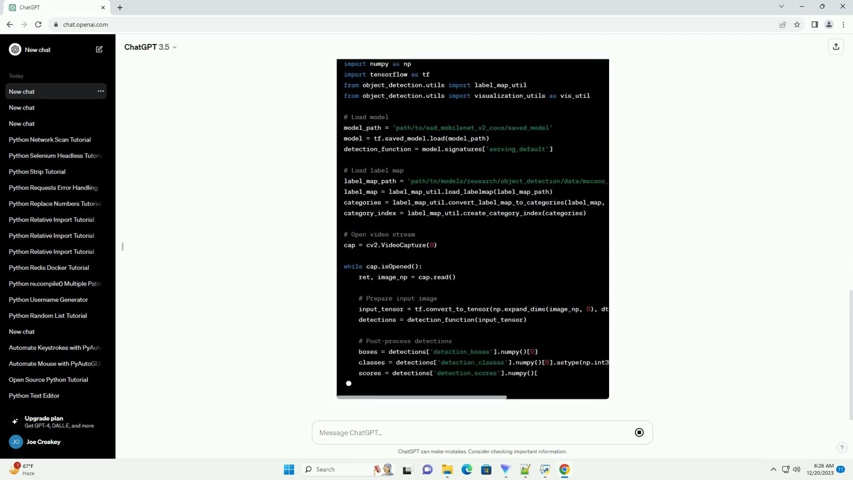
Task: Open Python Requests Error Handling chat
Action: pos(53,187)
